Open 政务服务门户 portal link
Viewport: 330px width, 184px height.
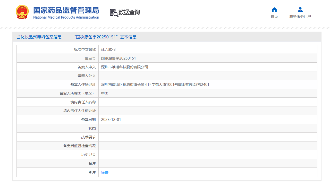click(300, 16)
